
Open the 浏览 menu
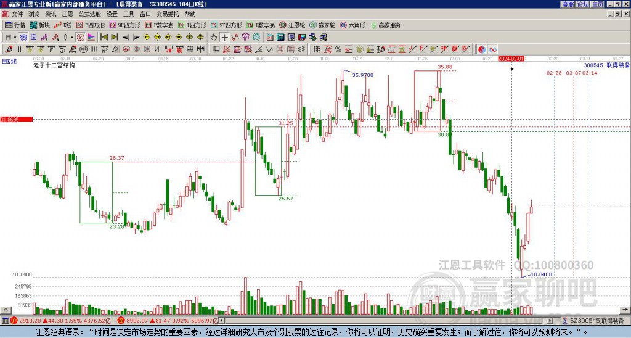click(34, 14)
